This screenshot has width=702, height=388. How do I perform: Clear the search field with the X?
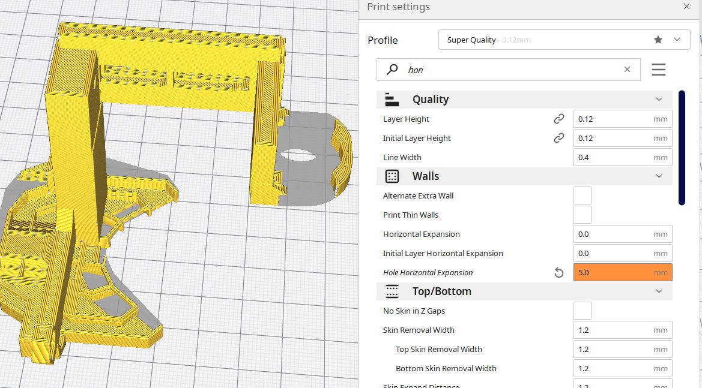[627, 69]
